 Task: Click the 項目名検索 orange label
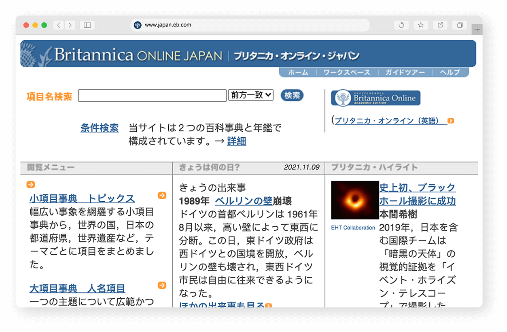click(49, 96)
